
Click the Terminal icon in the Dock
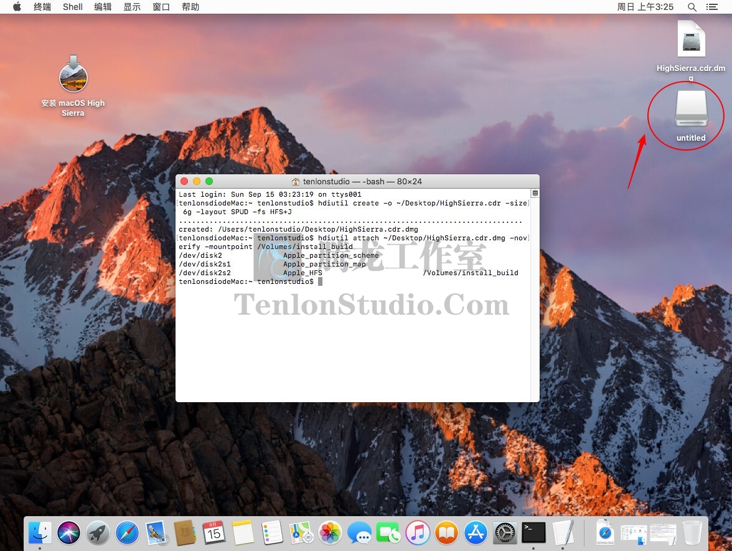[x=533, y=533]
